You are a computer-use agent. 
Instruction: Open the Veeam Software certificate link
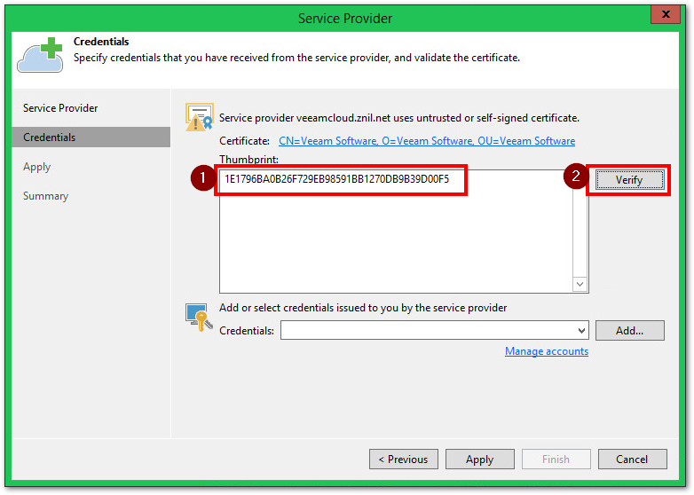coord(427,141)
